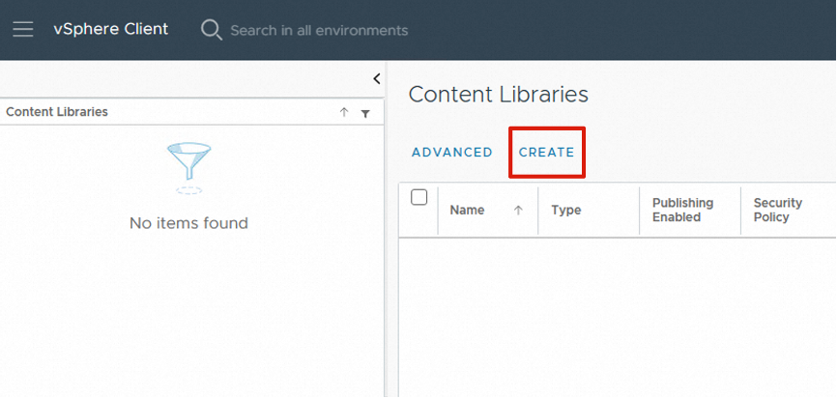Click the vSphere Client title
Image resolution: width=837 pixels, height=398 pixels.
tap(110, 29)
